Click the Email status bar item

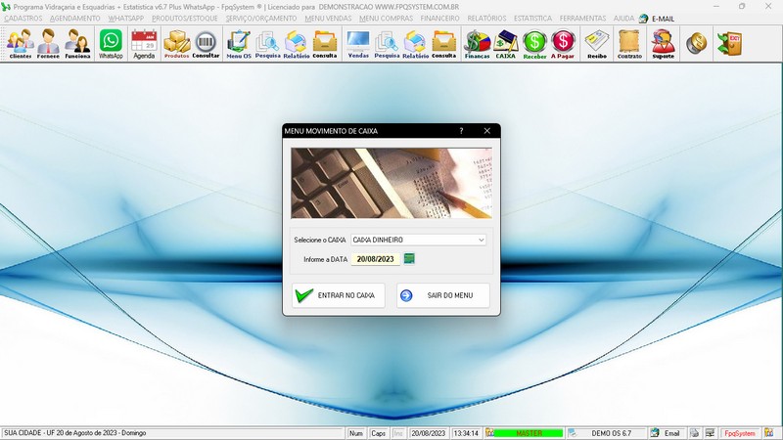click(x=666, y=433)
